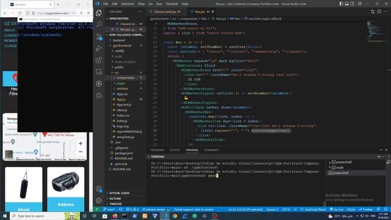Open the File menu

pos(106,4)
